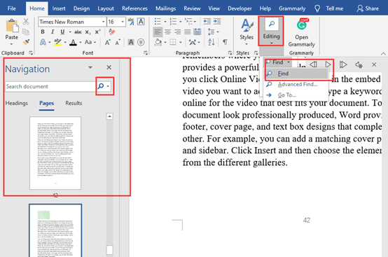Click the Multilevel List icon

coord(188,22)
